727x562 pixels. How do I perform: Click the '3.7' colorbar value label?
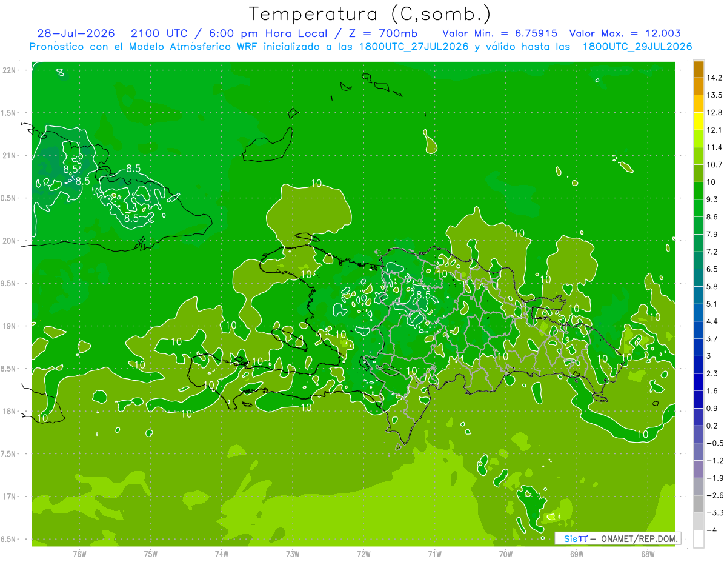[x=712, y=339]
